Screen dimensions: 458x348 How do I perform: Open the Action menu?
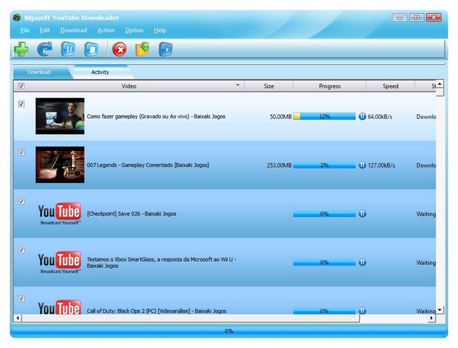106,30
